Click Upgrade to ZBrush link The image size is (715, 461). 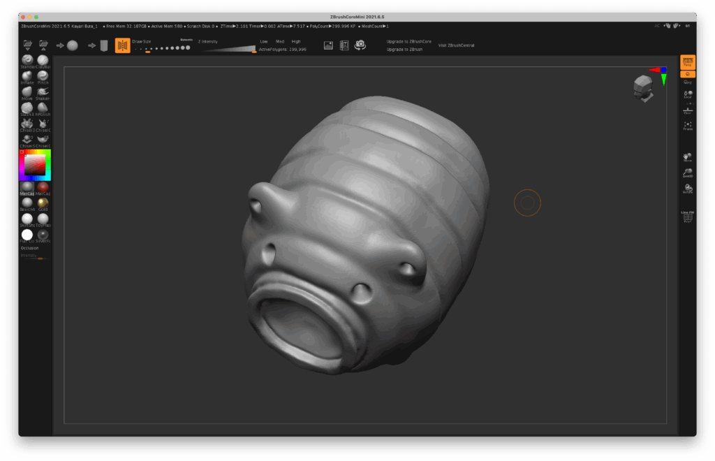tap(404, 50)
